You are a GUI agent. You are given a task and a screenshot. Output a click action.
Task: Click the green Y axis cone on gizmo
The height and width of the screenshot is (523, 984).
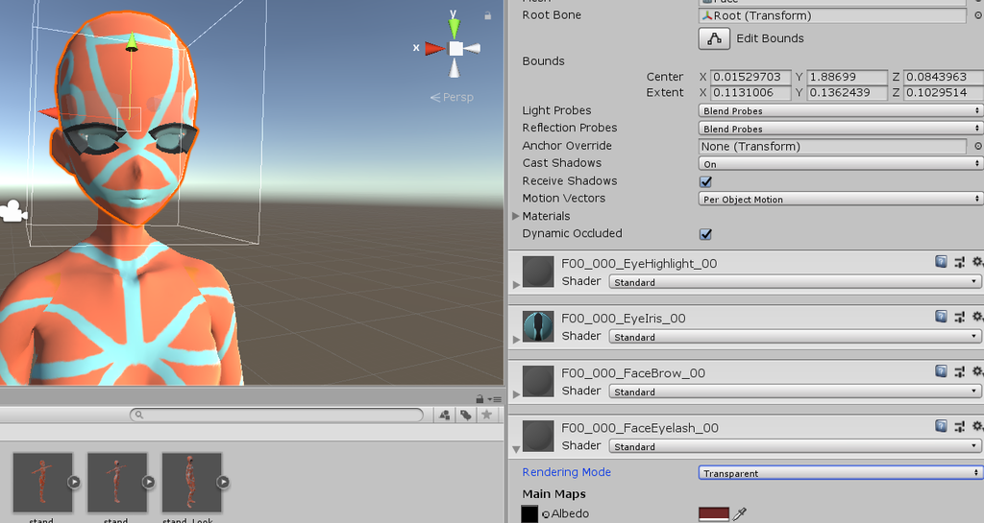454,28
